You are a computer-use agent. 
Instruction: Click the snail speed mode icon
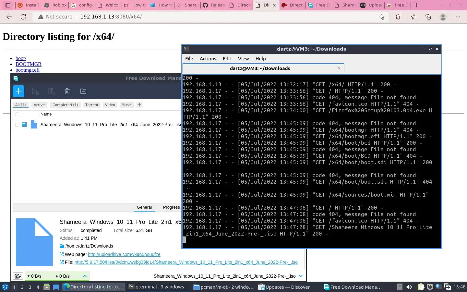pos(18,276)
